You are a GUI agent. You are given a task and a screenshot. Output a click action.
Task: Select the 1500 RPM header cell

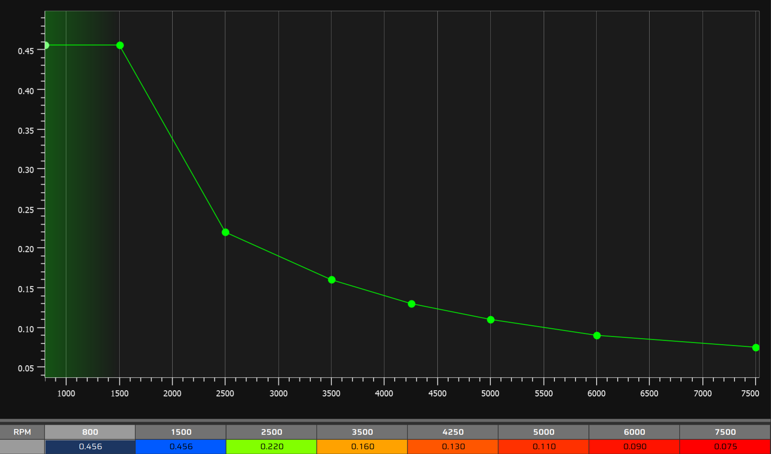pos(181,432)
